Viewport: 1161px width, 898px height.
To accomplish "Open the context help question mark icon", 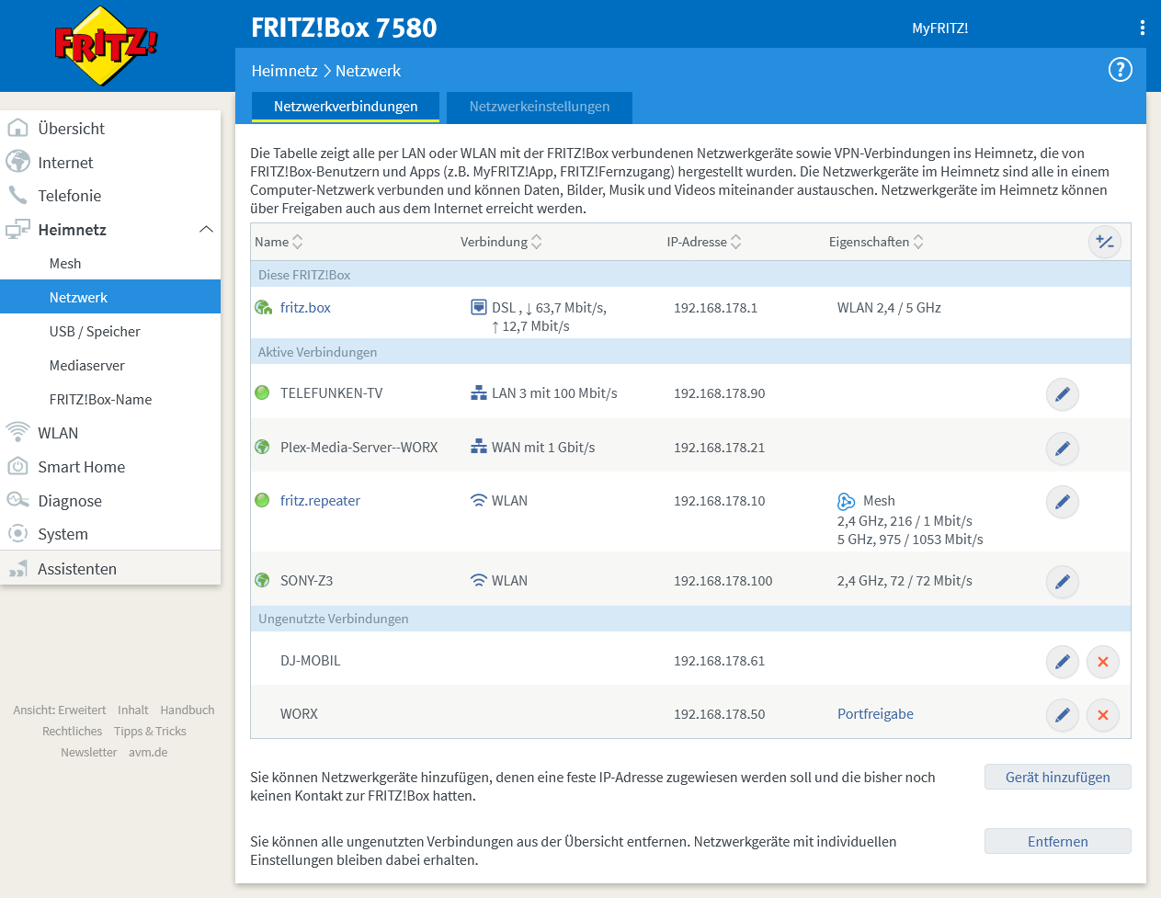I will pos(1120,69).
